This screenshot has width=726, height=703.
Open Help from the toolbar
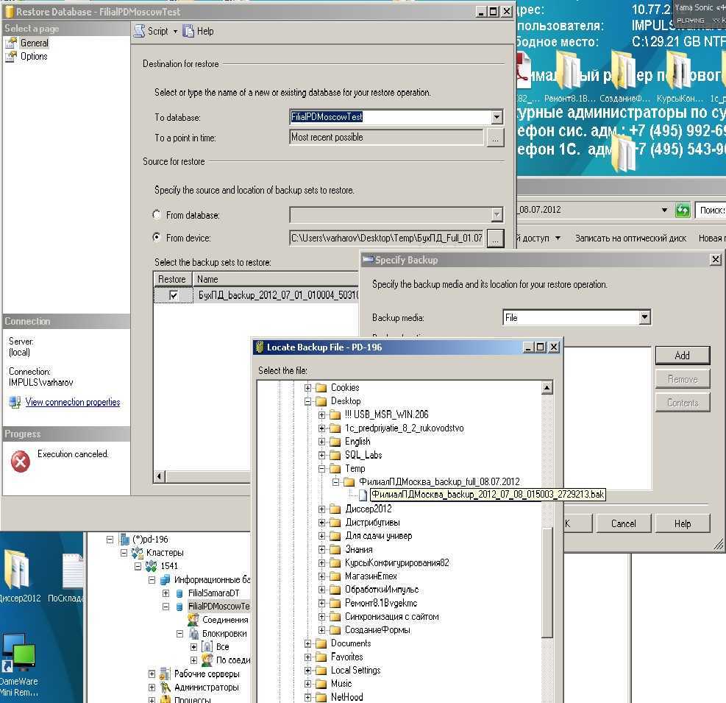click(x=198, y=31)
